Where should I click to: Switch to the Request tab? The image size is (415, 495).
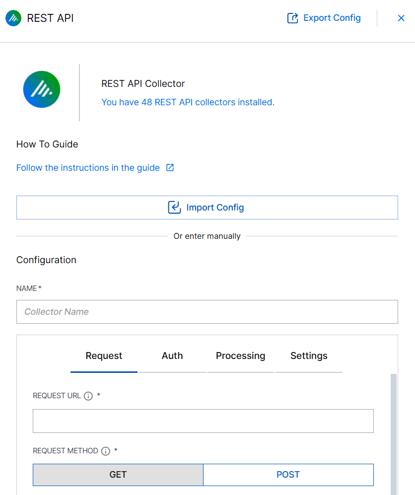[x=104, y=356]
